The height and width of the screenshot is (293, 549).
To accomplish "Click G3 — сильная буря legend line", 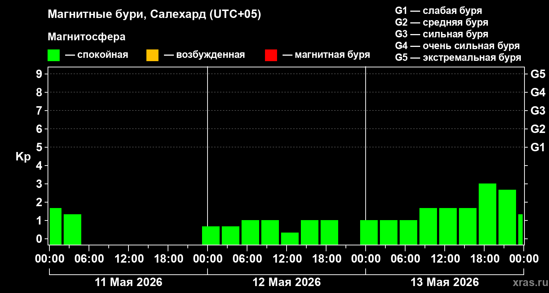I will click(441, 34).
